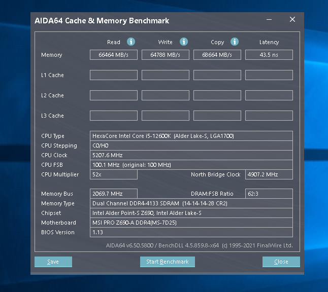Viewport: 328px width, 292px height.
Task: Click the CPU Stepping label
Action: tap(59, 146)
